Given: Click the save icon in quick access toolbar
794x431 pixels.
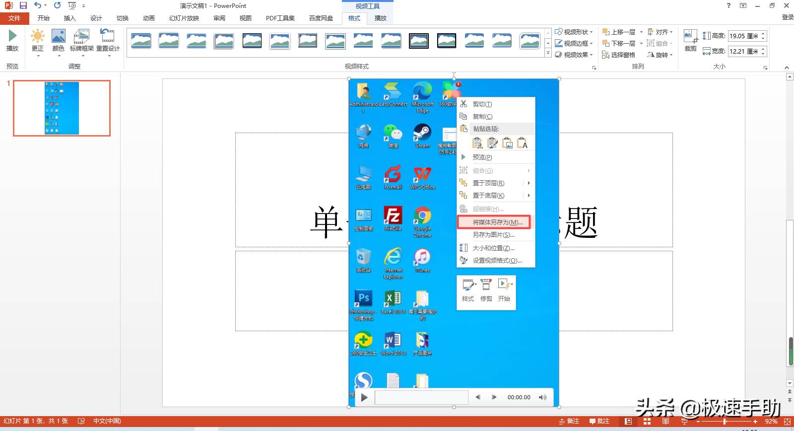Looking at the screenshot, I should (23, 5).
